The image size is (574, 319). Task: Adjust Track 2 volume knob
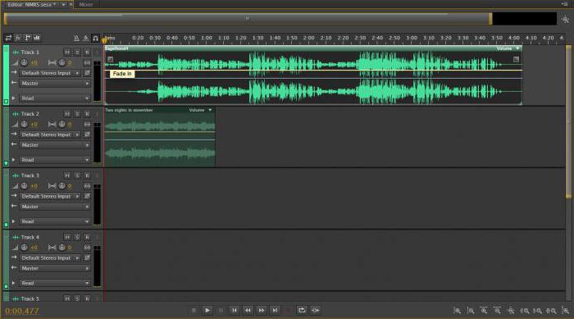pos(24,124)
